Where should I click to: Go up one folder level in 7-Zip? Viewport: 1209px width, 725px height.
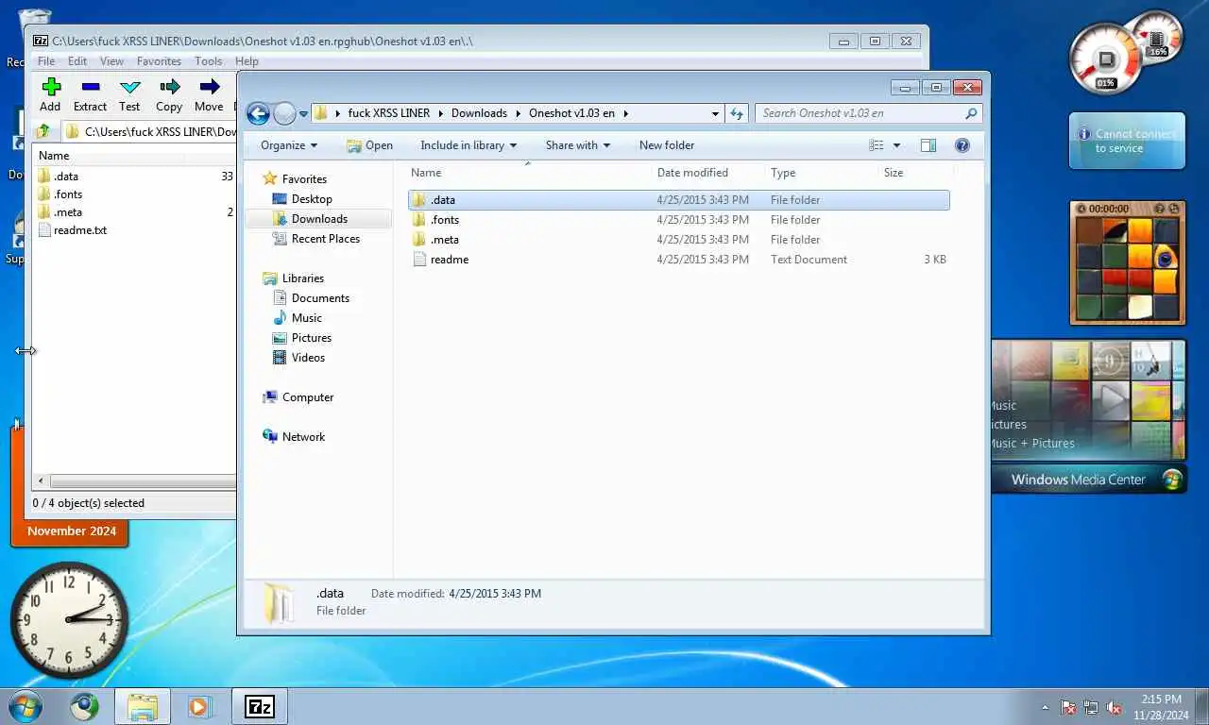(43, 132)
